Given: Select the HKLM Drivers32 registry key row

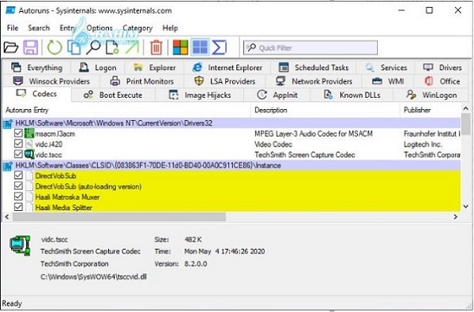Looking at the screenshot, I should [x=231, y=123].
